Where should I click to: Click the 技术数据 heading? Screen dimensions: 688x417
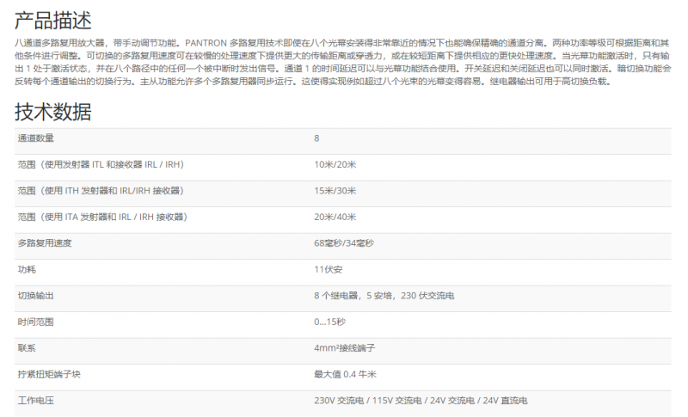click(52, 112)
